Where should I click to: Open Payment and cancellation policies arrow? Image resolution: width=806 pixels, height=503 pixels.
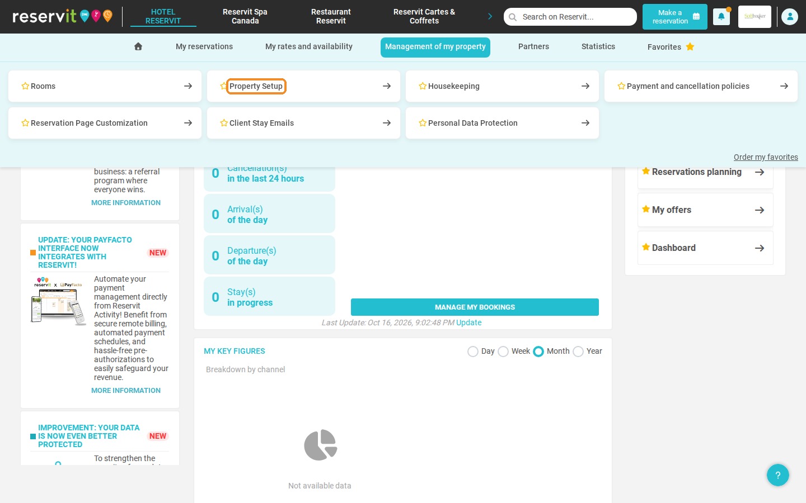click(x=784, y=86)
